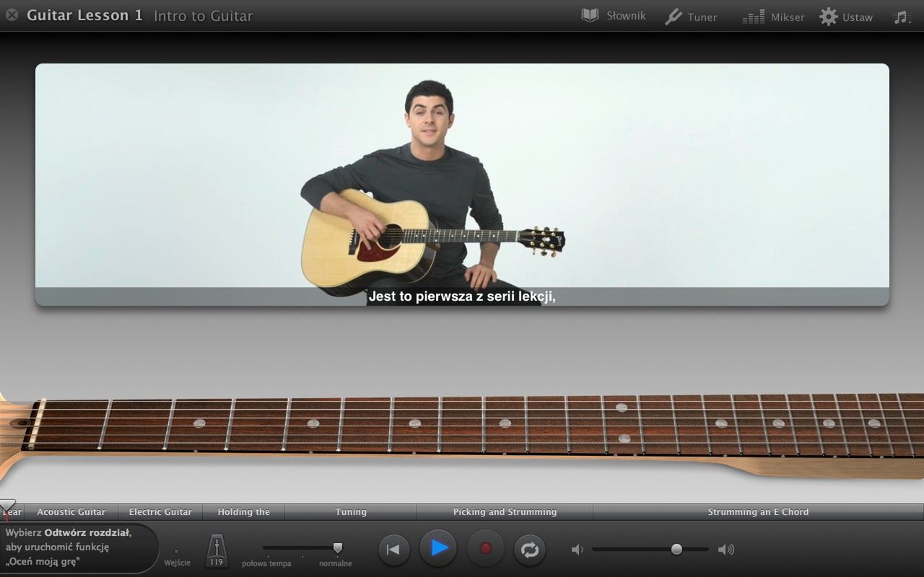Viewport: 924px width, 577px height.
Task: Jump to the Acoustic Guitar chapter
Action: (x=71, y=512)
